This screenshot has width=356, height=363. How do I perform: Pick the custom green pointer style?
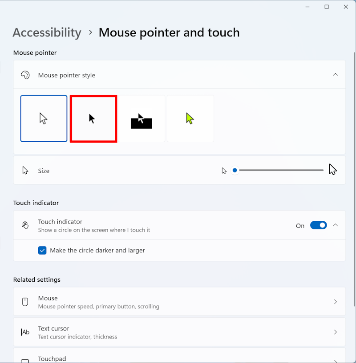[190, 119]
